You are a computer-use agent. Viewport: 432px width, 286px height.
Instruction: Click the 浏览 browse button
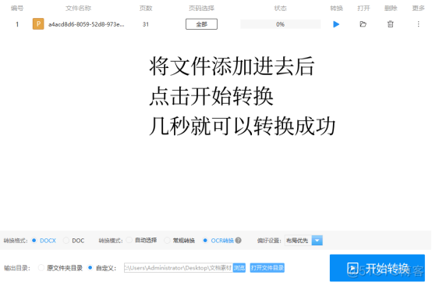(239, 268)
